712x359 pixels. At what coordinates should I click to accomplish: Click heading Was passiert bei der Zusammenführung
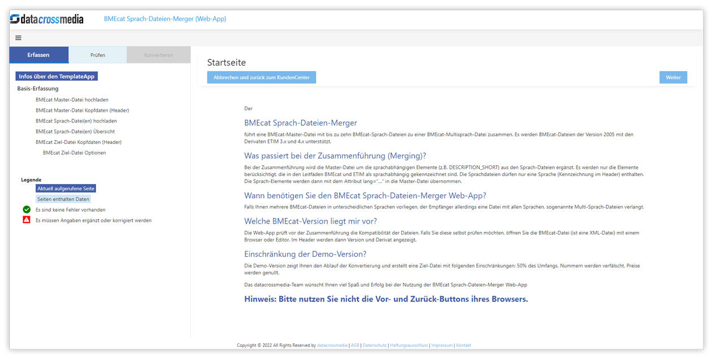(x=335, y=156)
